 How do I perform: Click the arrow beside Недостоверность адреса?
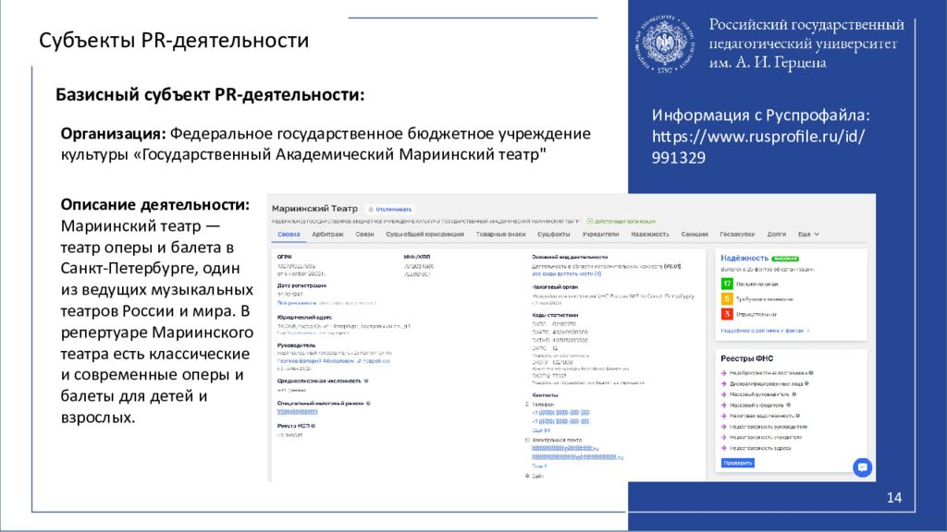click(x=723, y=448)
